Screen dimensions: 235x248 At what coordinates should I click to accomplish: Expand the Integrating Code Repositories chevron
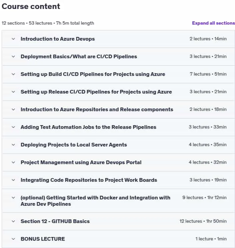(x=13, y=180)
